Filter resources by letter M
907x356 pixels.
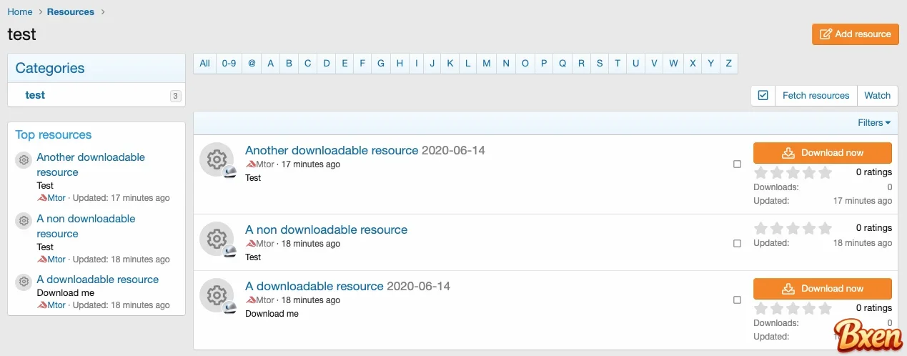487,63
